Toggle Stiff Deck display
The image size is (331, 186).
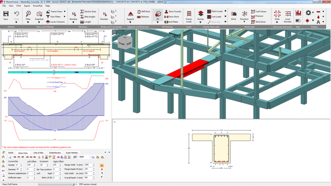click(x=144, y=11)
